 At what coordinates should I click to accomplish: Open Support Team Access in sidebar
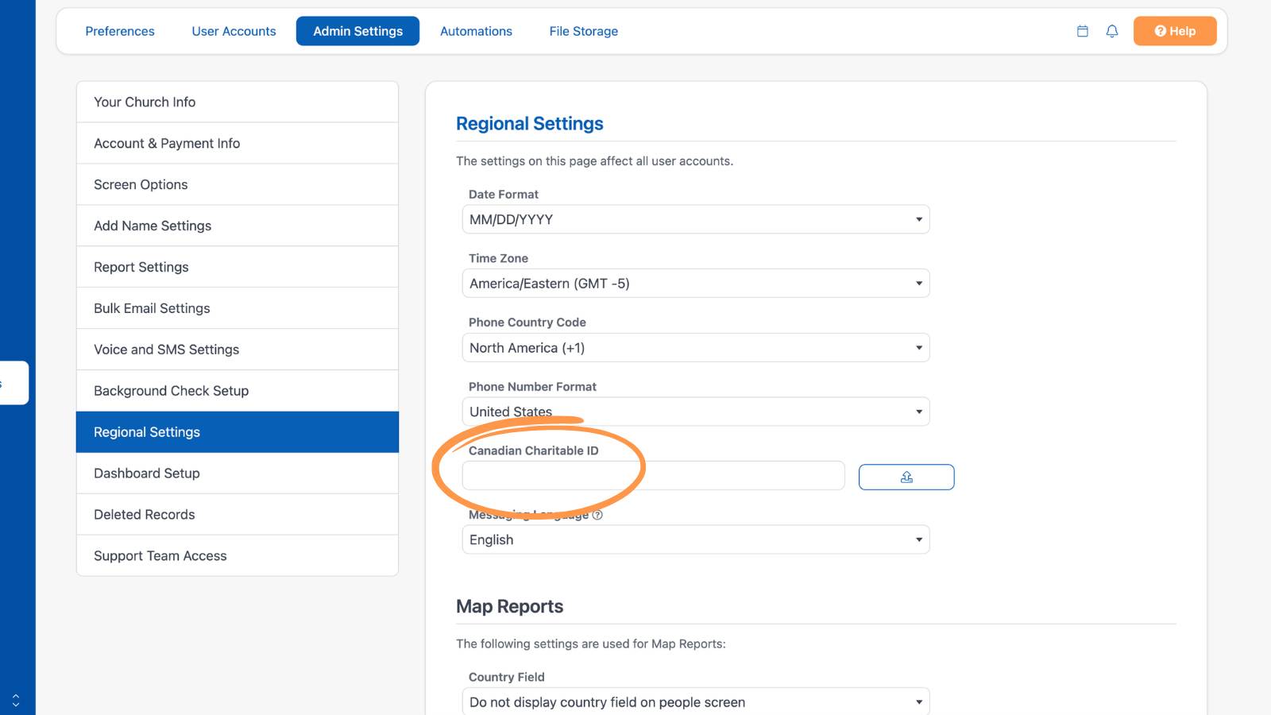click(238, 556)
